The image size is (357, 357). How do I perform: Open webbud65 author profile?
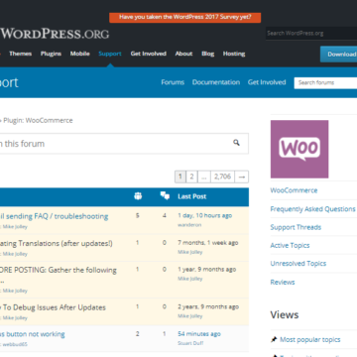15,344
